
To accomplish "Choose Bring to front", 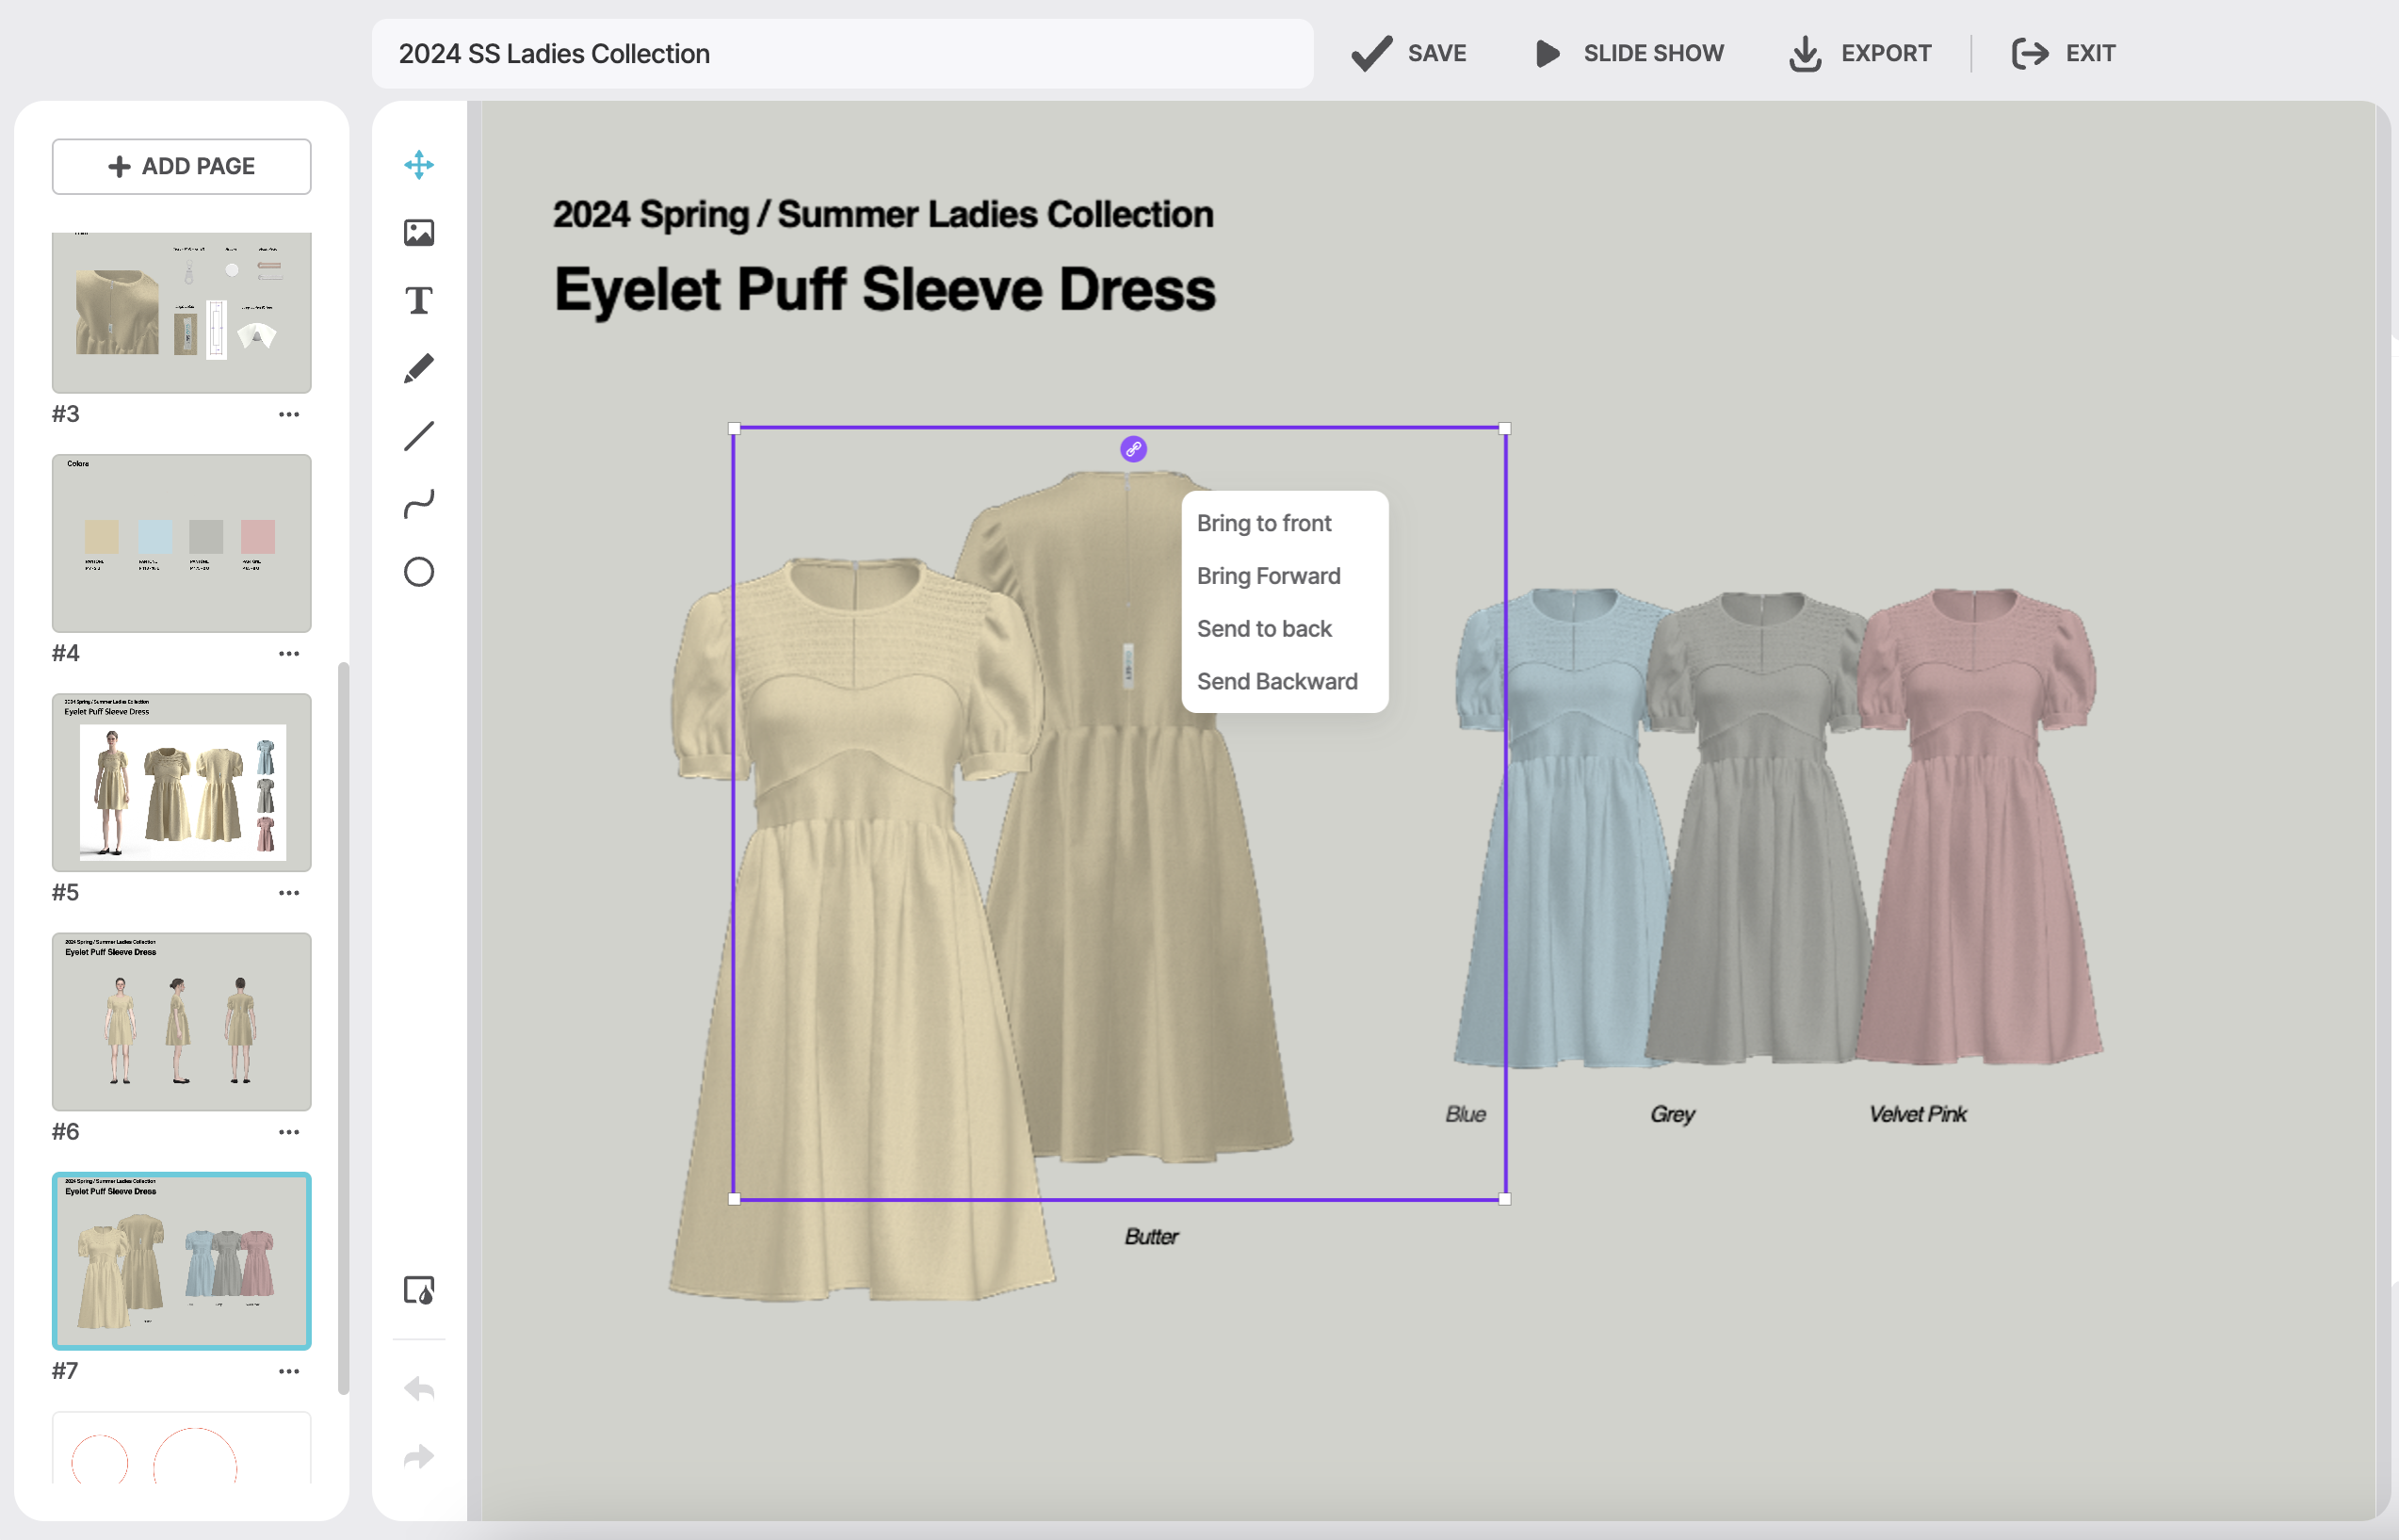I will tap(1264, 523).
